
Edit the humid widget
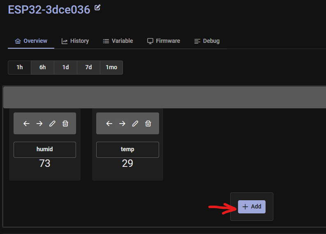click(x=52, y=124)
